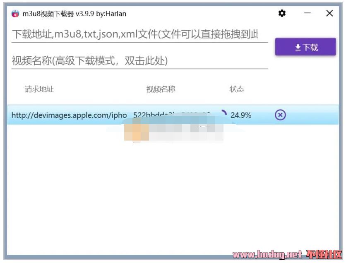Screen dimensions: 346x263
Task: Select the devimages.apple.com download row URL
Action: 69,115
